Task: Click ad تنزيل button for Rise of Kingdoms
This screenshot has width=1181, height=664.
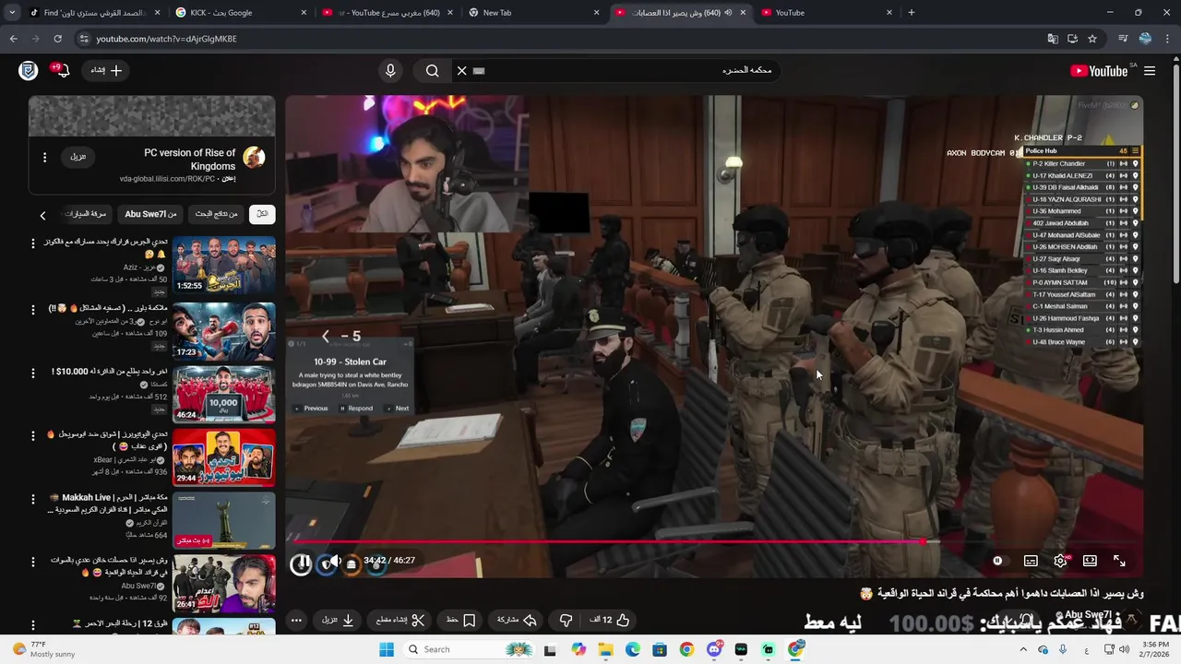Action: click(x=78, y=157)
